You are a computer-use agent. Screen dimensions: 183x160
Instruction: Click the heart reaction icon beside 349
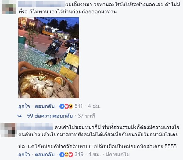(71, 155)
